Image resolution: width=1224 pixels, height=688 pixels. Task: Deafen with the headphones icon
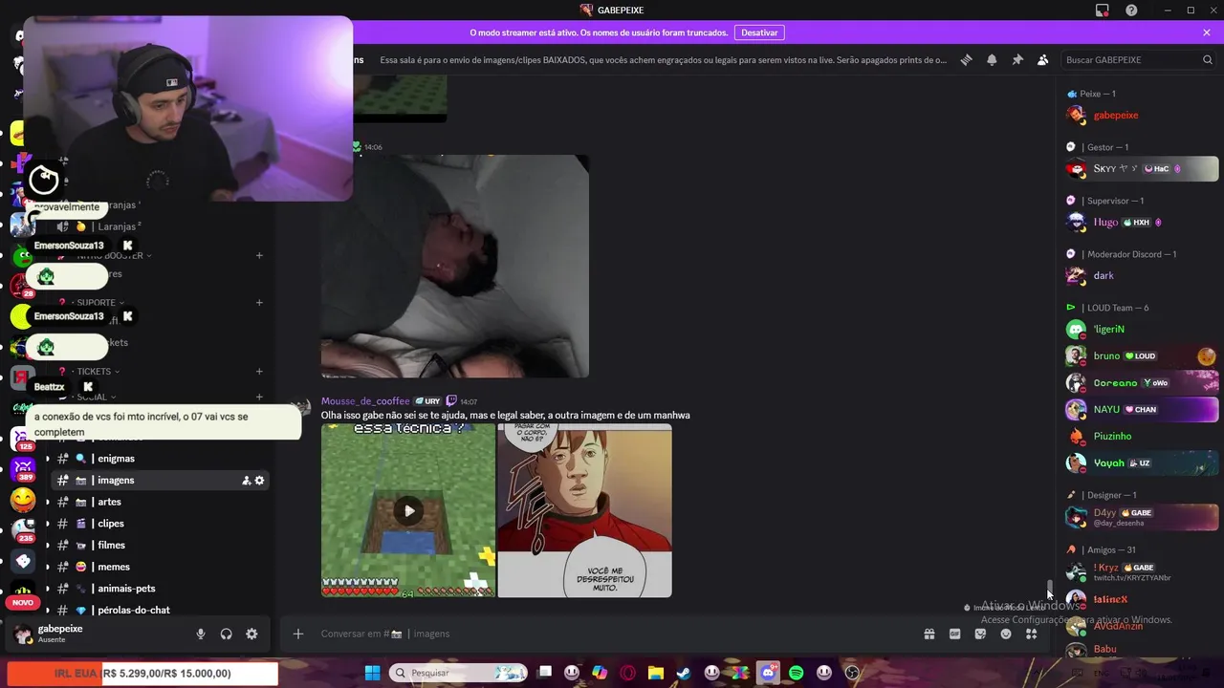pos(227,634)
